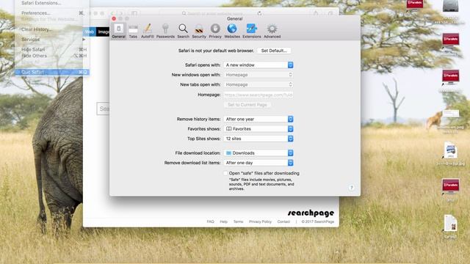Viewport: 470px width, 264px height.
Task: Select Clear History… menu item
Action: click(52, 29)
